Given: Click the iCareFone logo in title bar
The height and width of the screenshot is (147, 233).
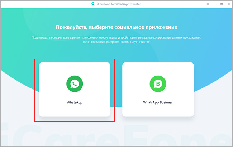Looking at the screenshot, I should click(93, 4).
